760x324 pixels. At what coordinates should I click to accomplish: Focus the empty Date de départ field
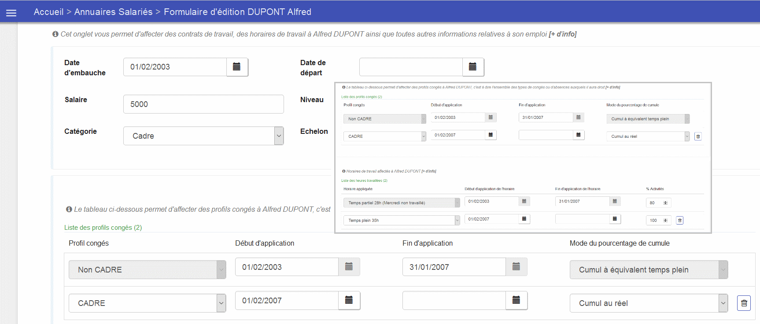pyautogui.click(x=411, y=67)
